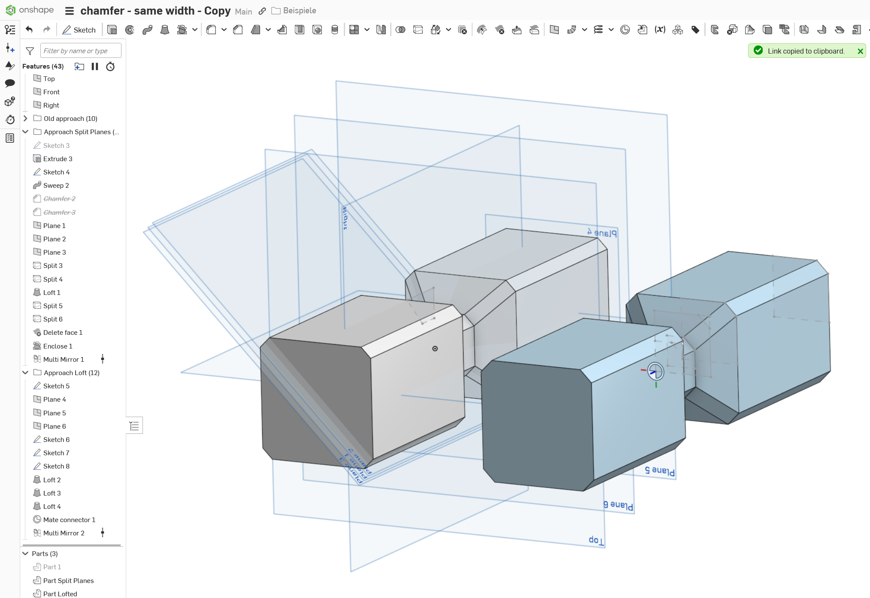The height and width of the screenshot is (598, 870).
Task: Click the Onshape logo
Action: (30, 10)
